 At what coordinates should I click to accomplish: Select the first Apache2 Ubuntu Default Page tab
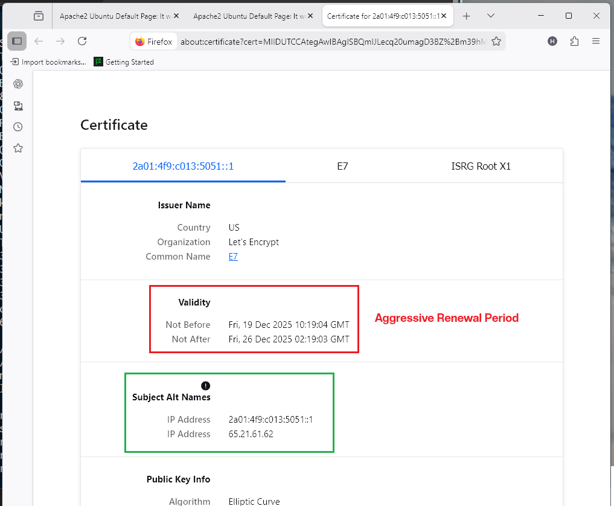point(118,16)
